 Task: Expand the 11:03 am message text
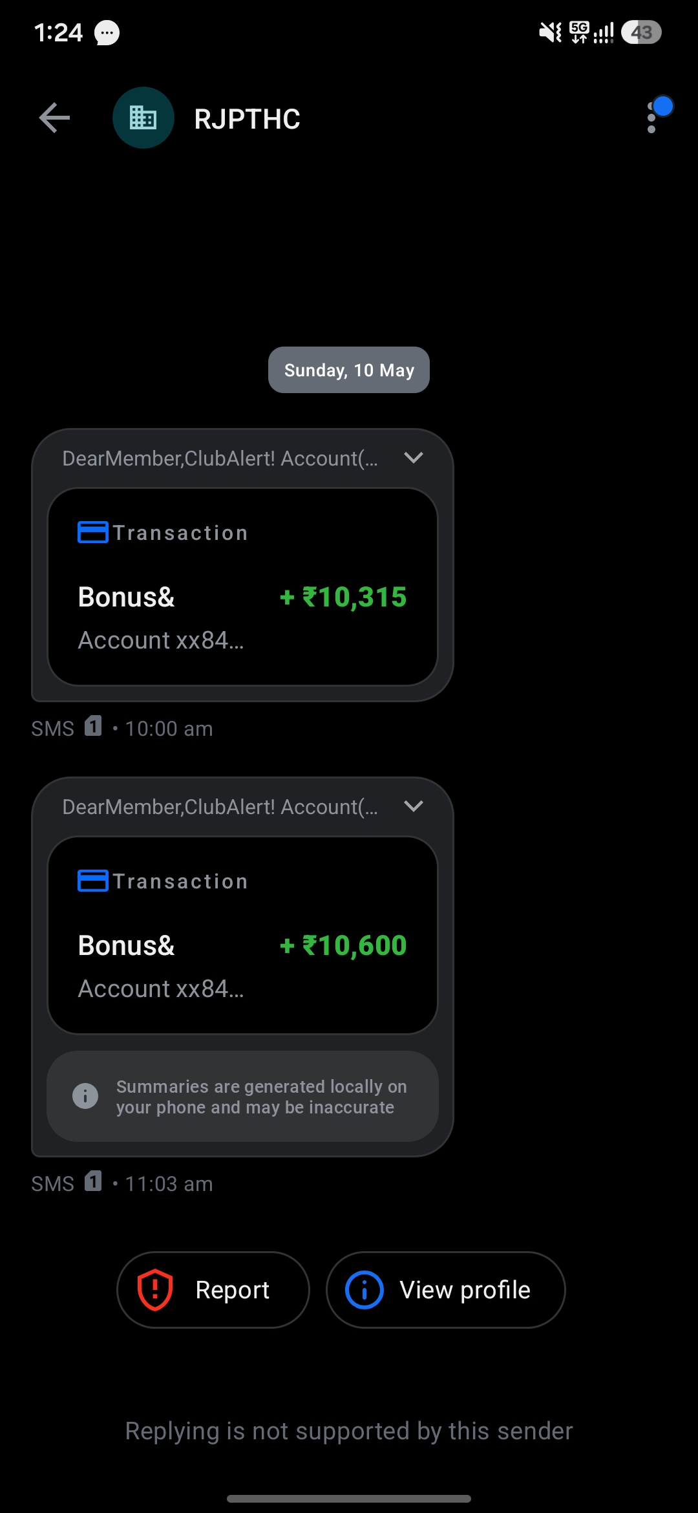tap(414, 806)
